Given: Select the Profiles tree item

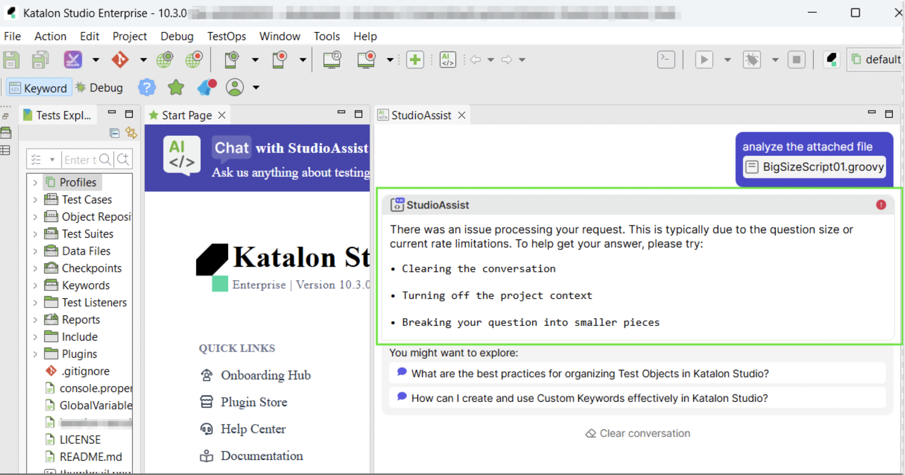Looking at the screenshot, I should point(72,182).
